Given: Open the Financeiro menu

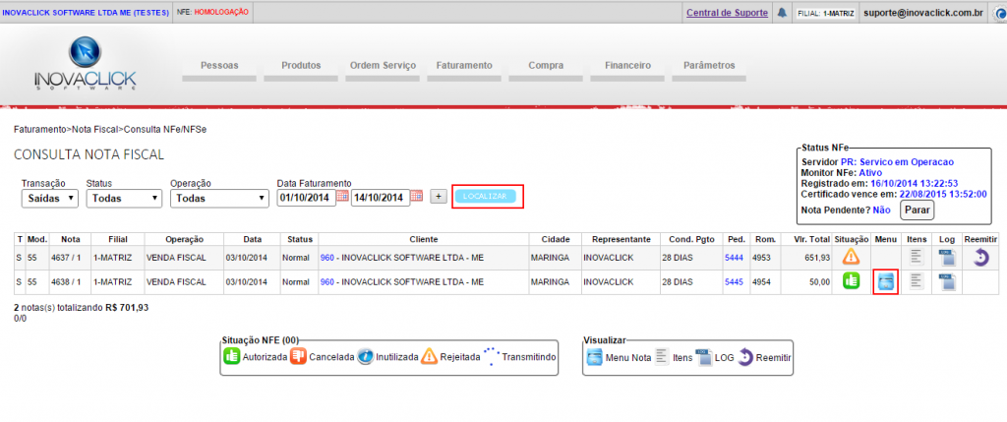Looking at the screenshot, I should pos(627,65).
